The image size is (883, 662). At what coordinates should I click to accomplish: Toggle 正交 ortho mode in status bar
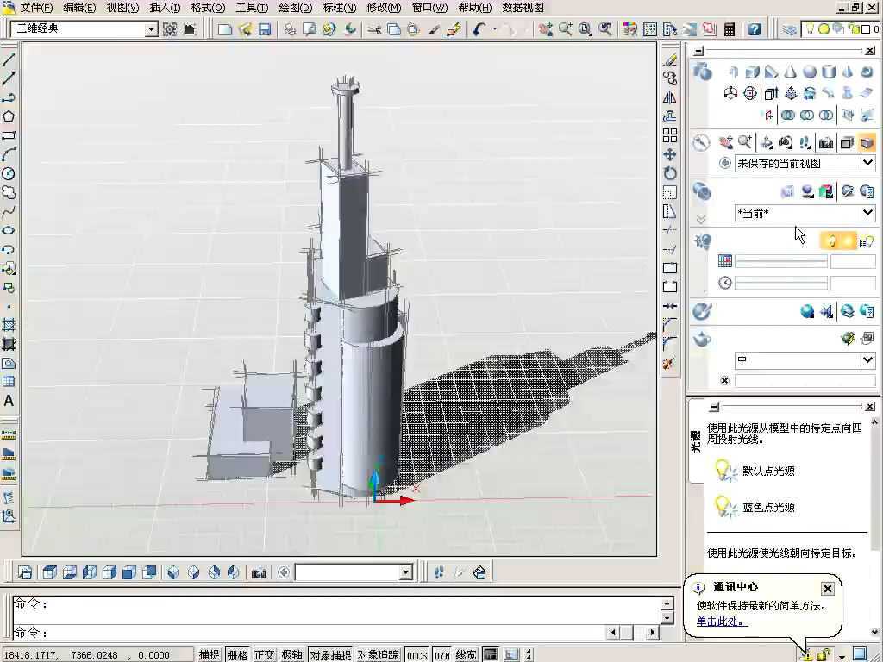(x=264, y=655)
